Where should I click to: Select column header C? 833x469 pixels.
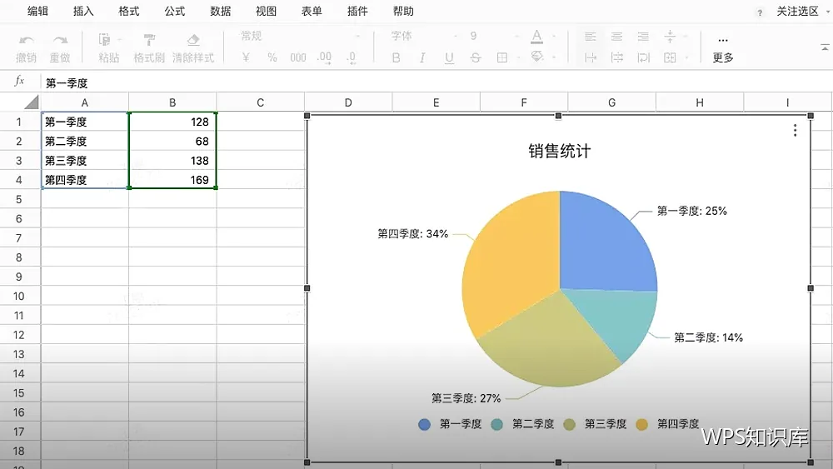[260, 102]
